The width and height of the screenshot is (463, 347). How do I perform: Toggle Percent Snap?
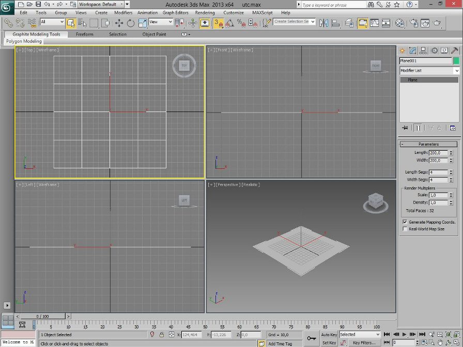point(241,23)
